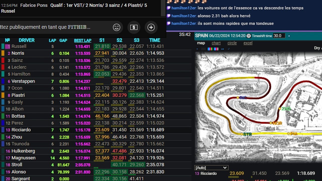
Task: Click hamilton12er username on 'les voitures' message
Action: (184, 8)
